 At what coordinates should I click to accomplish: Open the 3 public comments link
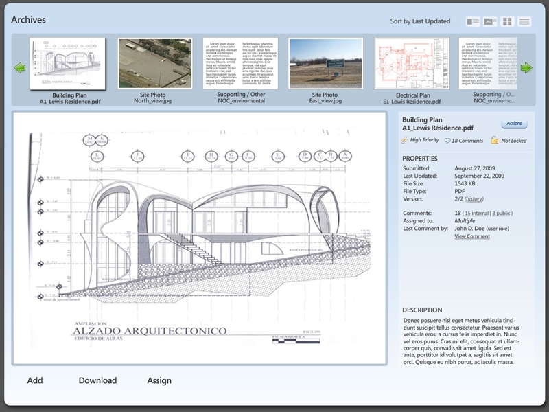[x=501, y=214]
